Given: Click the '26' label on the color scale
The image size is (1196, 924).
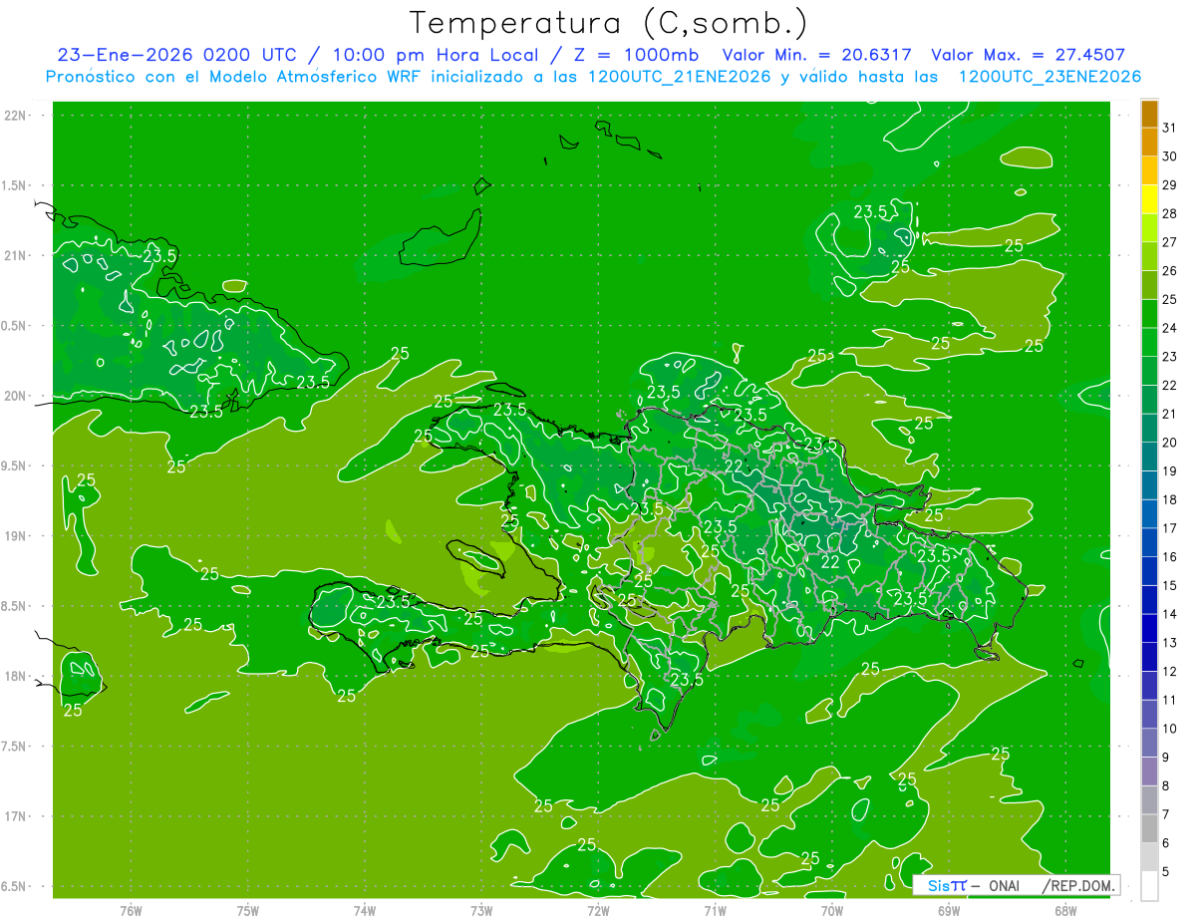Looking at the screenshot, I should click(1170, 270).
